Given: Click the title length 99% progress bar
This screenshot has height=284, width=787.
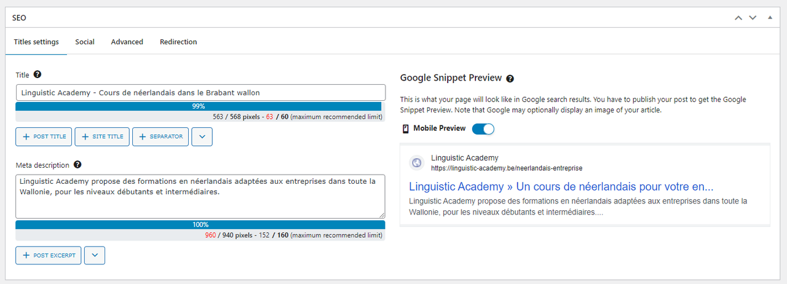Looking at the screenshot, I should click(199, 106).
